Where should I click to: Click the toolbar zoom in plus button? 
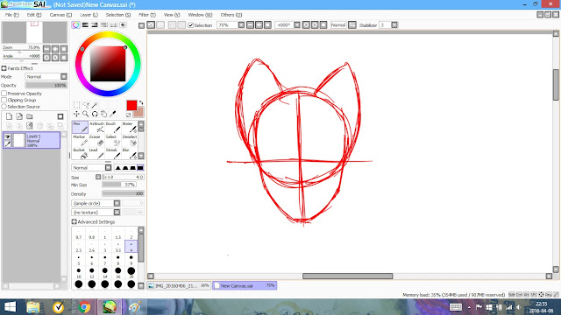pos(259,25)
